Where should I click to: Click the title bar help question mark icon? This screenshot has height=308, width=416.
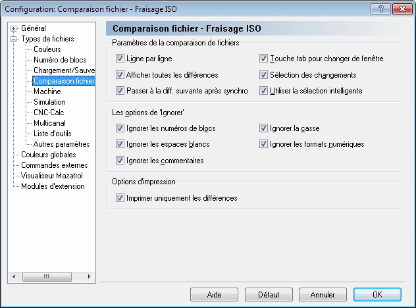[x=380, y=9]
